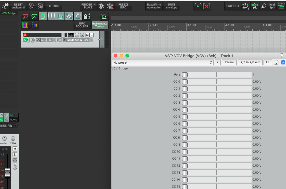Click the ROUT routing button on Track 1
The width and height of the screenshot is (286, 189).
[71, 35]
